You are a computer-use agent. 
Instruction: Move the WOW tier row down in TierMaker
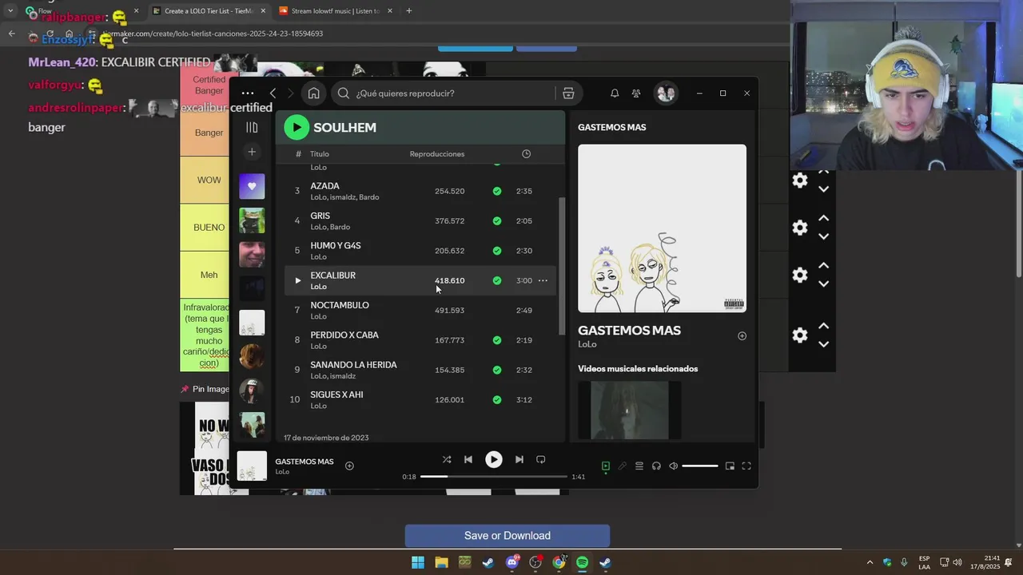[x=823, y=189]
